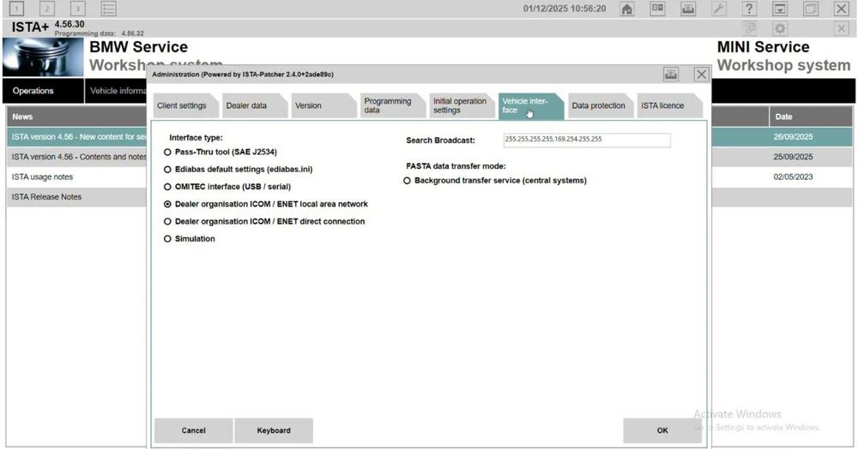Choose the Simulation interface type
The image size is (858, 449).
pos(190,239)
